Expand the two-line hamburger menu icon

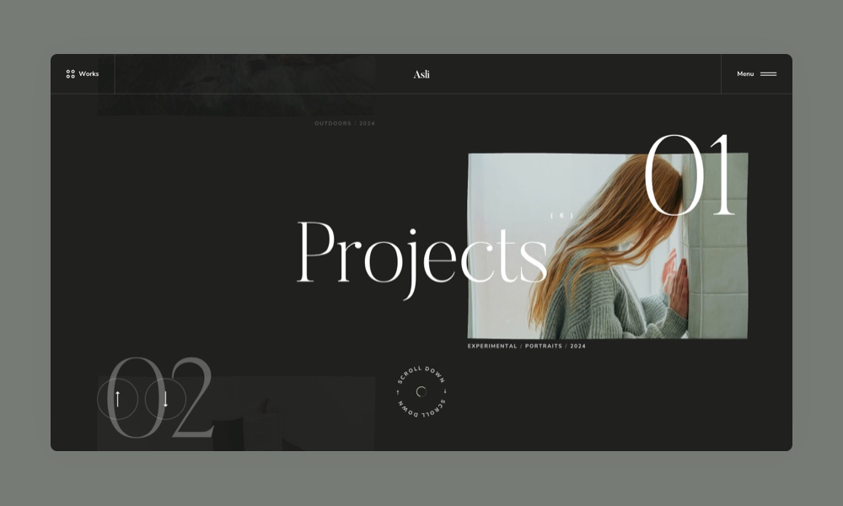pyautogui.click(x=768, y=74)
